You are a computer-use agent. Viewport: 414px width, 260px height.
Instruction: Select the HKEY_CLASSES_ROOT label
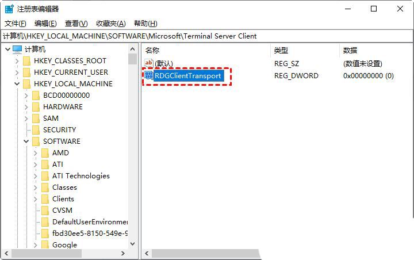tap(70, 61)
